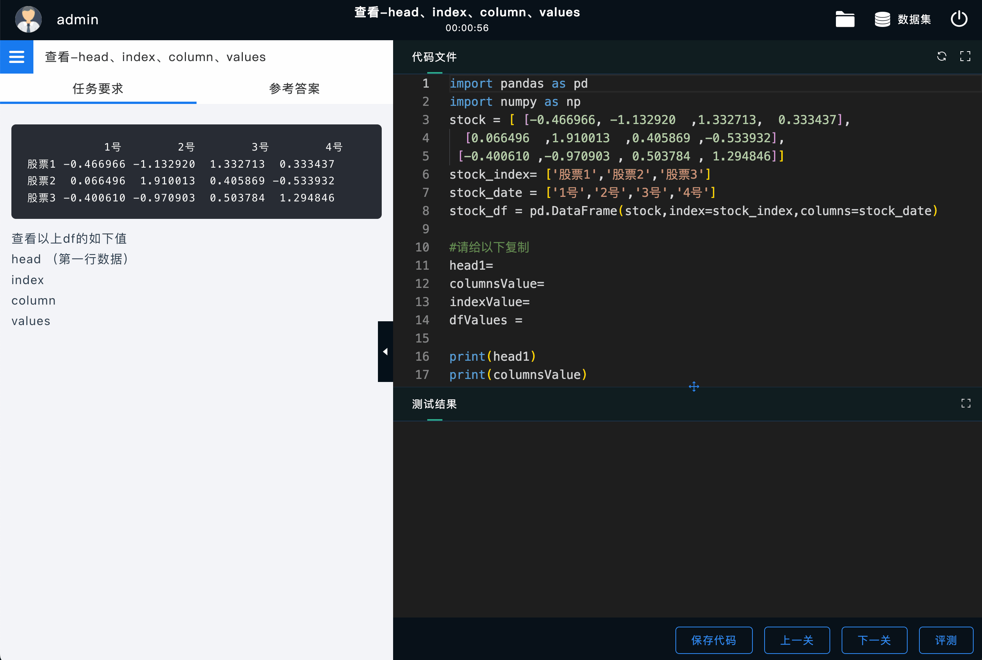Go to next level with 下一关
The width and height of the screenshot is (982, 660).
pos(874,640)
